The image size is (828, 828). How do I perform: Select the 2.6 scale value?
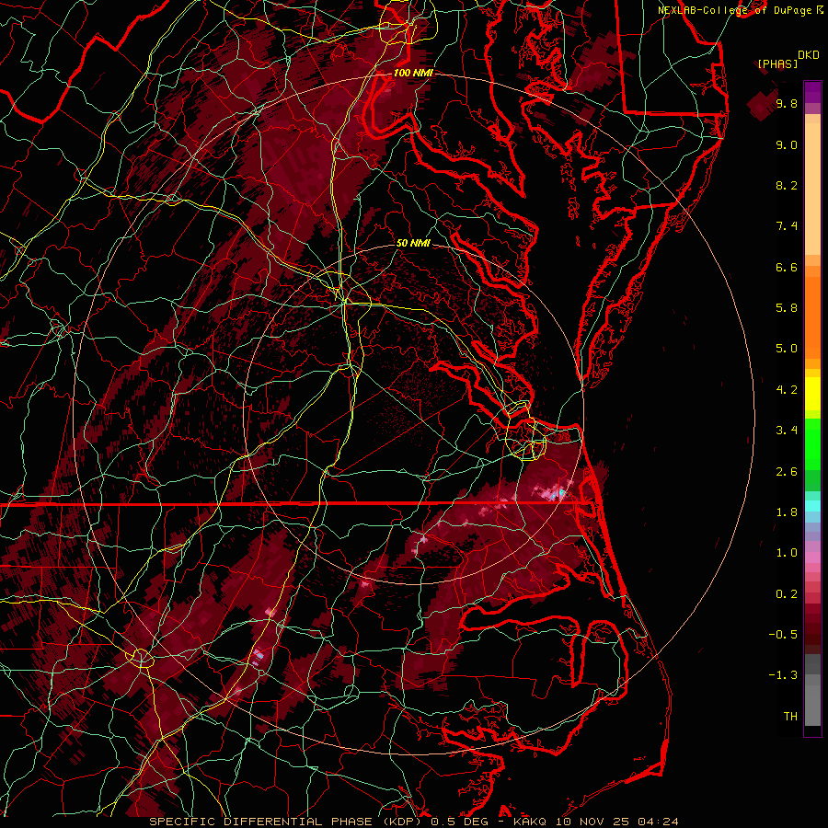pos(787,472)
